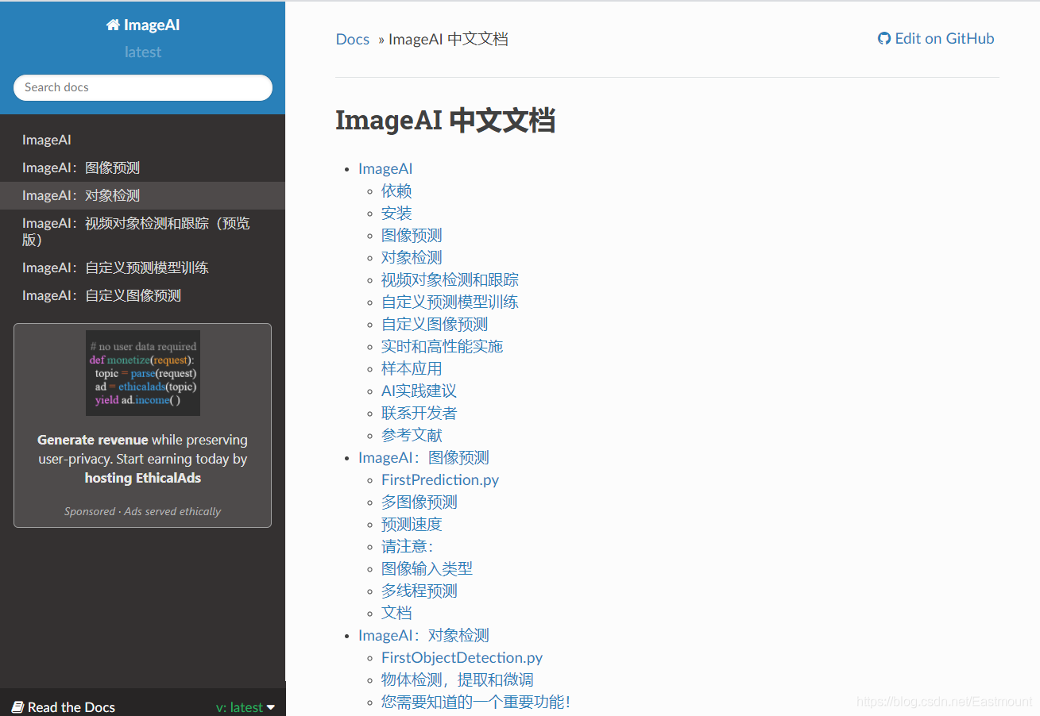Open the content heading ImageAI:图像预测
The height and width of the screenshot is (716, 1040).
(x=423, y=457)
